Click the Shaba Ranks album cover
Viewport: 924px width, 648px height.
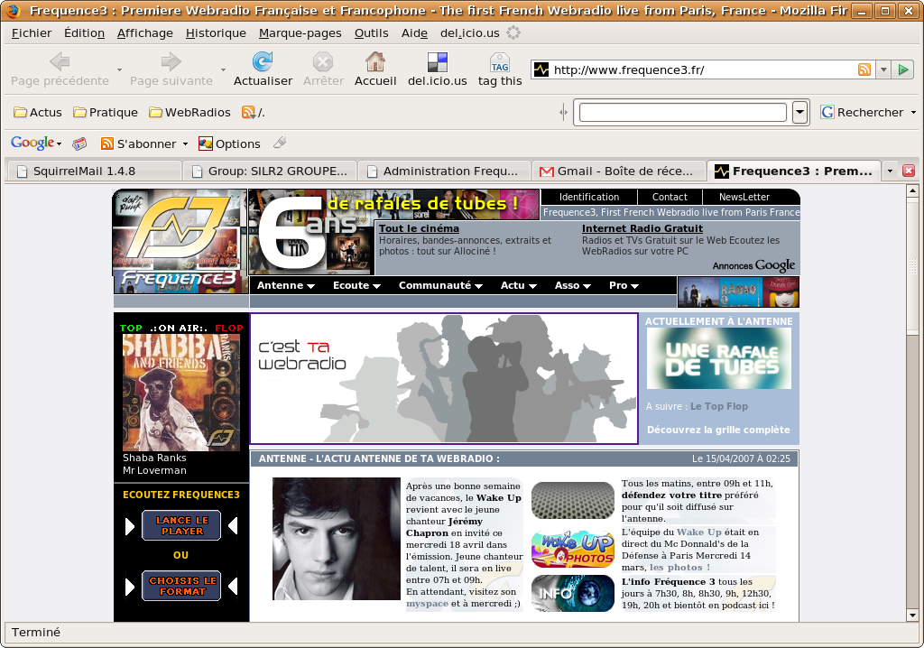click(x=181, y=393)
